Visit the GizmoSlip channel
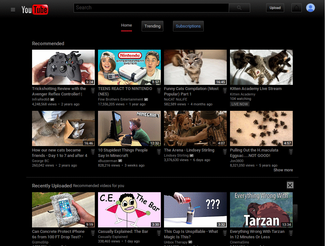328x246 pixels. (x=40, y=242)
